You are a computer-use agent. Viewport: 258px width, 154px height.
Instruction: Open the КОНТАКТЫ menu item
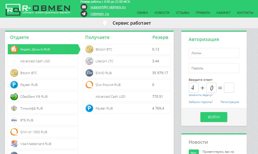click(x=245, y=13)
